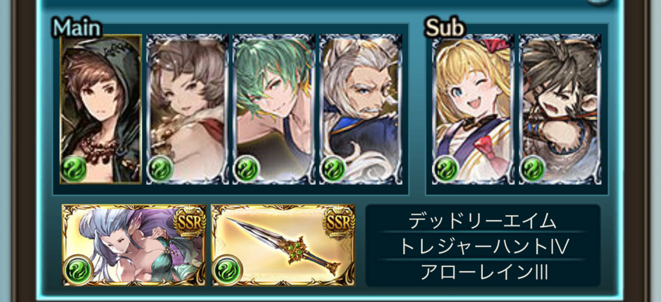Viewport: 661px width, 302px height.
Task: Select the hooded main character portrait
Action: point(101,110)
